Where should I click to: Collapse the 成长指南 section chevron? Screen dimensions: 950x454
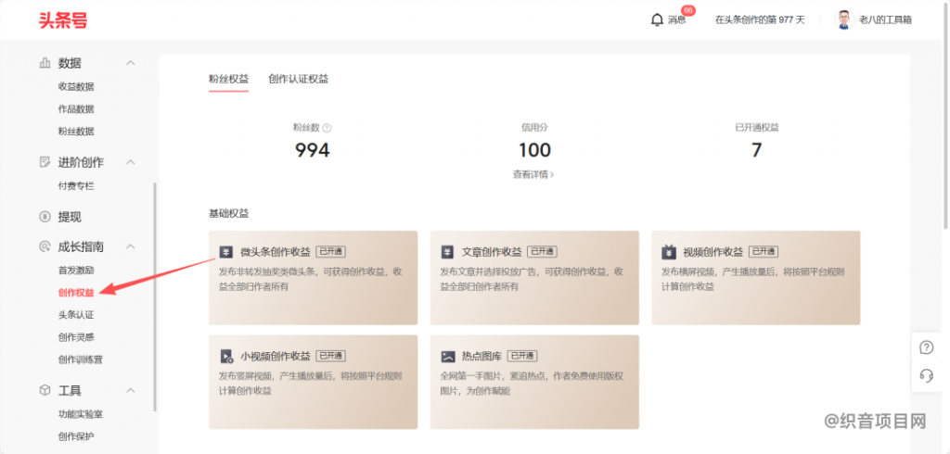[x=130, y=247]
